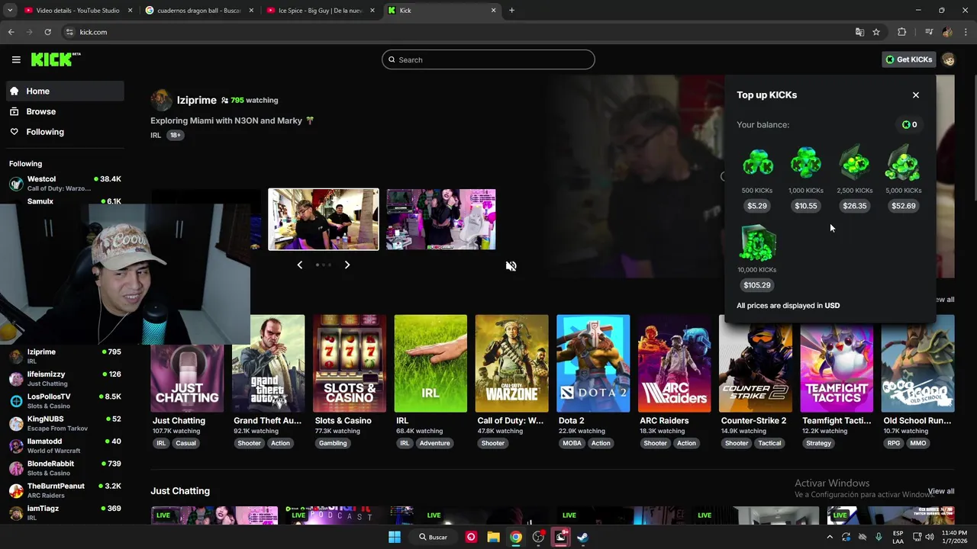The width and height of the screenshot is (977, 549).
Task: Open BlondeRabbit channel in sidebar
Action: click(65, 467)
